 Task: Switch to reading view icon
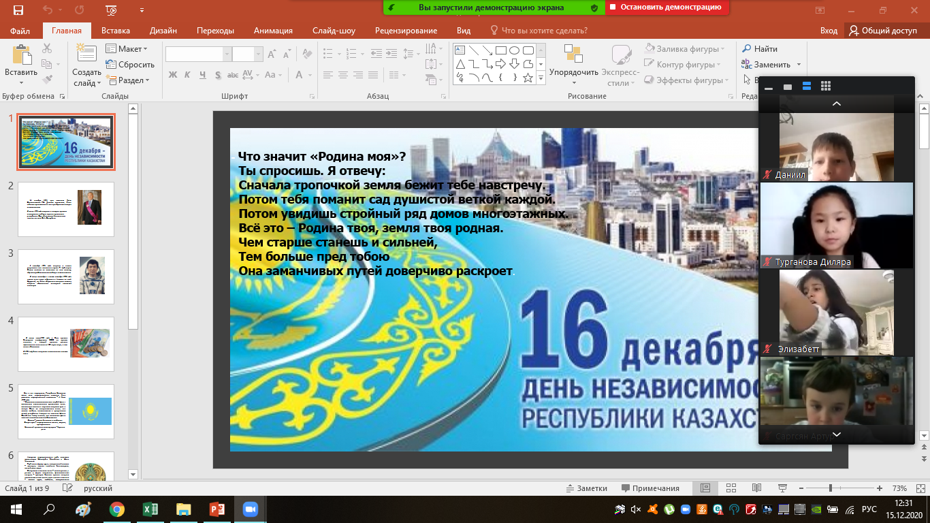tap(756, 488)
